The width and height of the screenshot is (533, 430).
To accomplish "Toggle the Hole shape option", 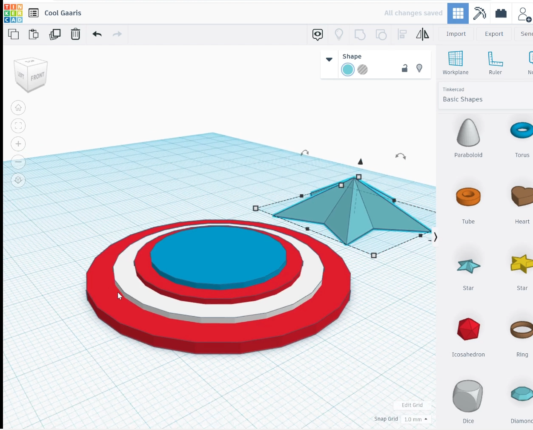I will click(x=363, y=69).
